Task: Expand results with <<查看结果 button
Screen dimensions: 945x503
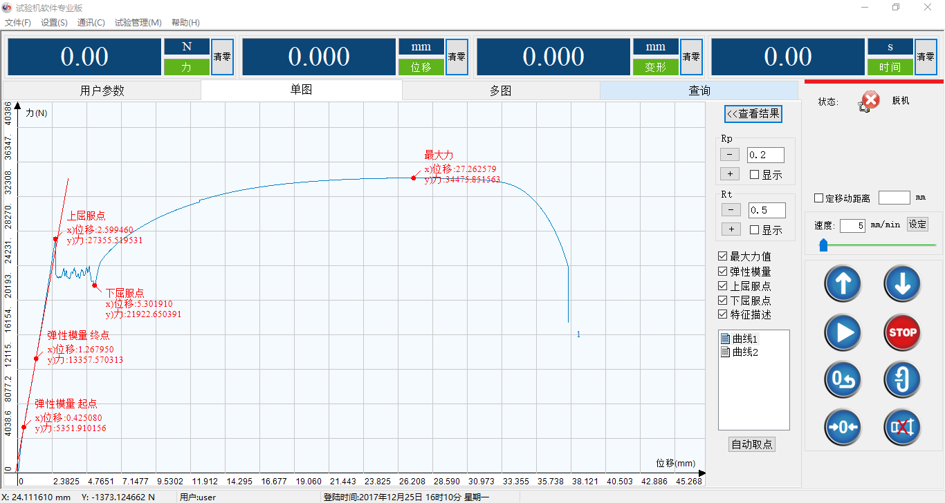Action: (753, 114)
